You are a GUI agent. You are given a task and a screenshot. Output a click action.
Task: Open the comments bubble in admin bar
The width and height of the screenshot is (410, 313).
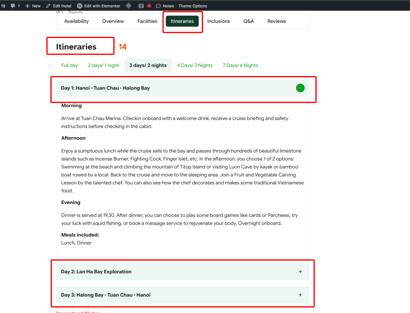(x=15, y=6)
